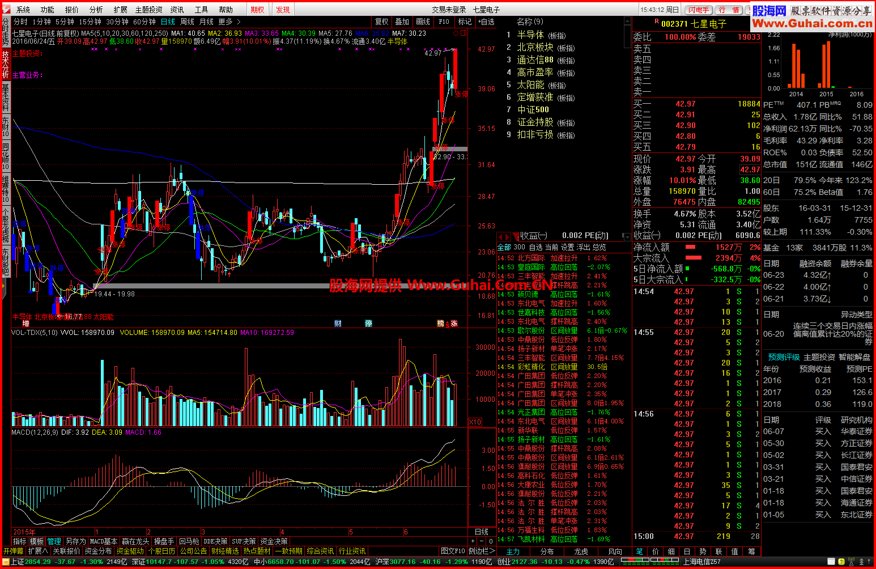Open the 系统 menu
This screenshot has height=569, width=876.
(23, 10)
